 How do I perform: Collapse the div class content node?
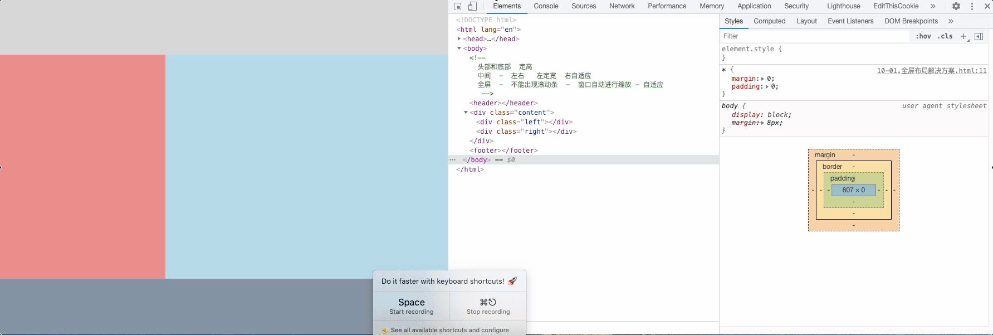pos(466,113)
